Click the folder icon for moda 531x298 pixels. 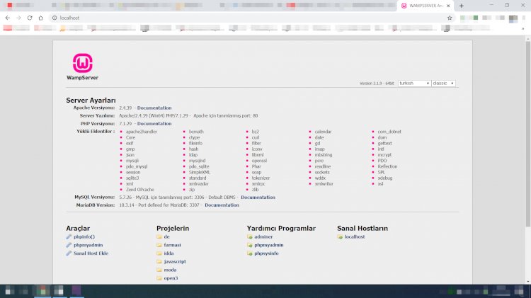click(159, 270)
